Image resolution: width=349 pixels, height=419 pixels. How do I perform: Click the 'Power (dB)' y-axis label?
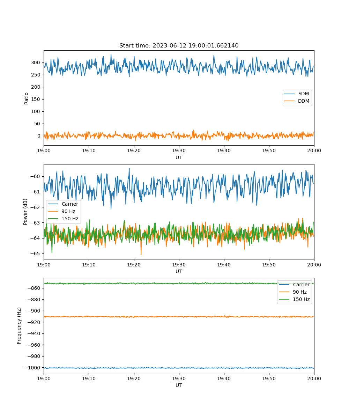tap(25, 212)
